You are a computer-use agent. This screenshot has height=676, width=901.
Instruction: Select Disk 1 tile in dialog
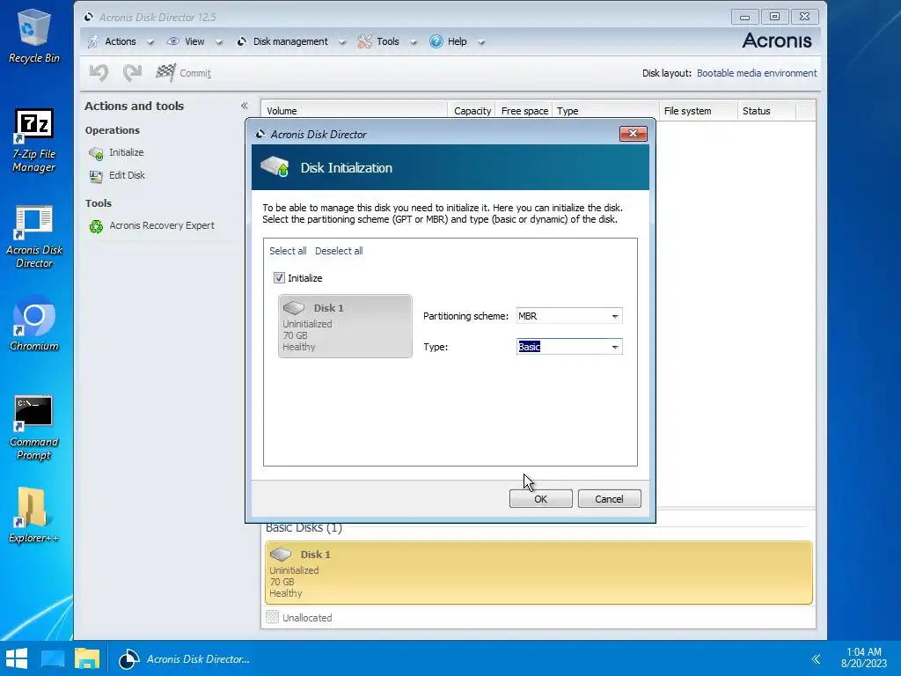pyautogui.click(x=345, y=327)
